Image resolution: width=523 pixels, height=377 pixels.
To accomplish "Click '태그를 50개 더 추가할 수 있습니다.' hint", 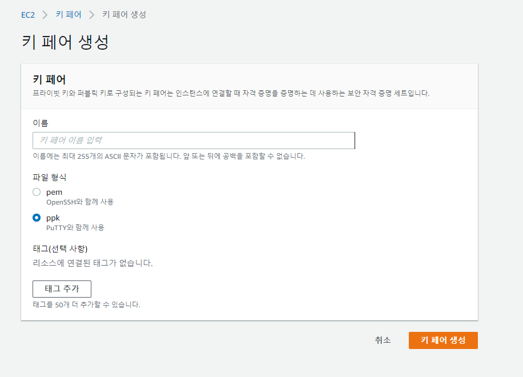I will [87, 304].
